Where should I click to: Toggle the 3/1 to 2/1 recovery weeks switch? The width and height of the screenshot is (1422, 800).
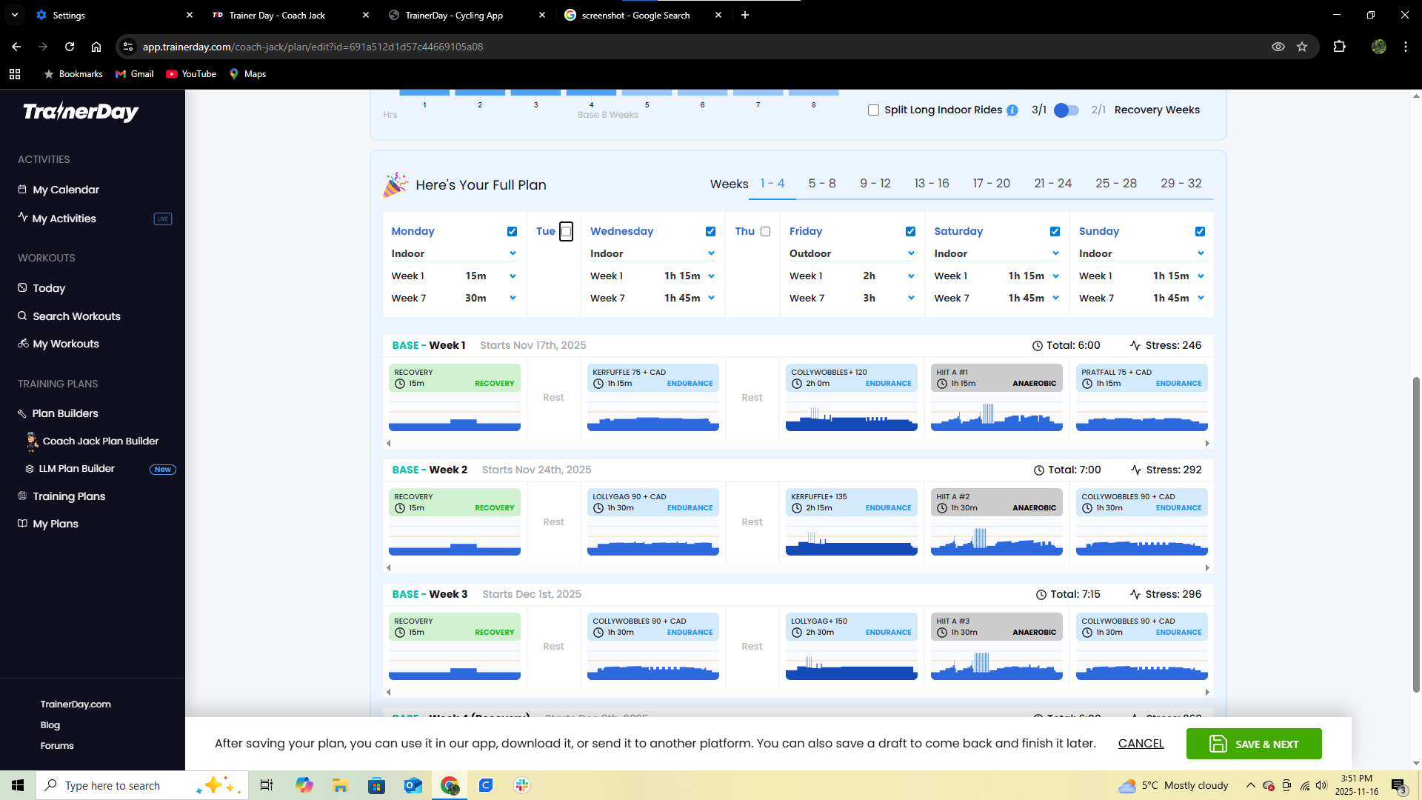coord(1066,110)
